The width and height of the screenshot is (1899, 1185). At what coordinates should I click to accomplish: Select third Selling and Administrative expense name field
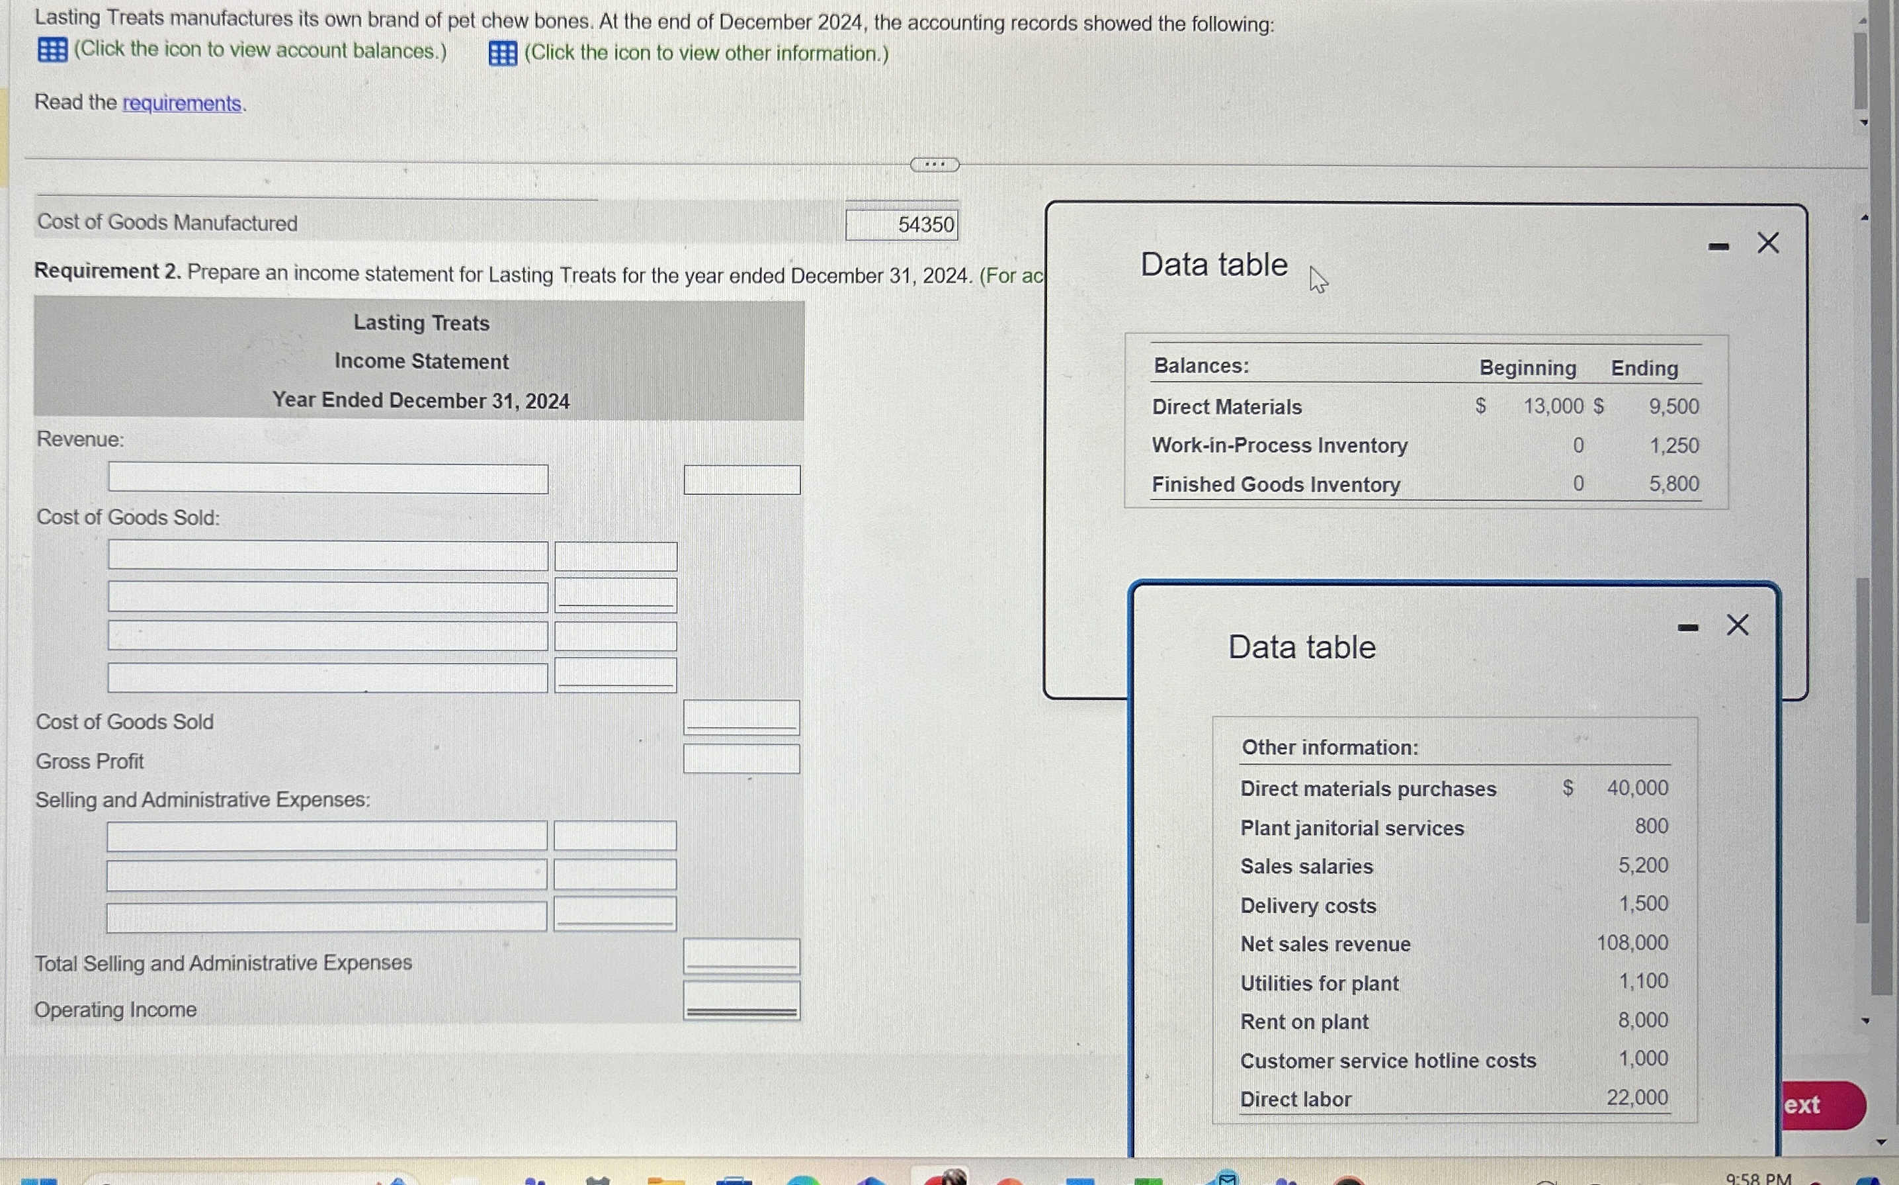pos(327,917)
